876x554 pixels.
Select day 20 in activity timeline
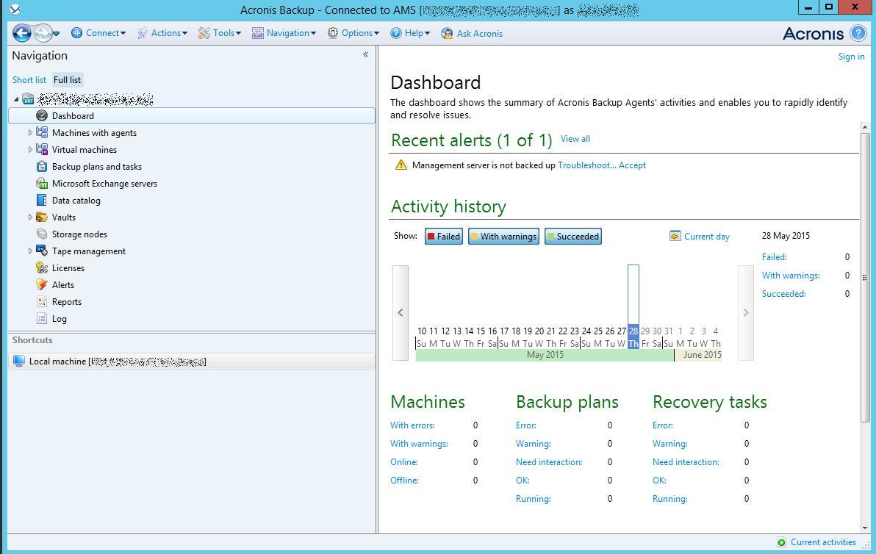pos(539,331)
